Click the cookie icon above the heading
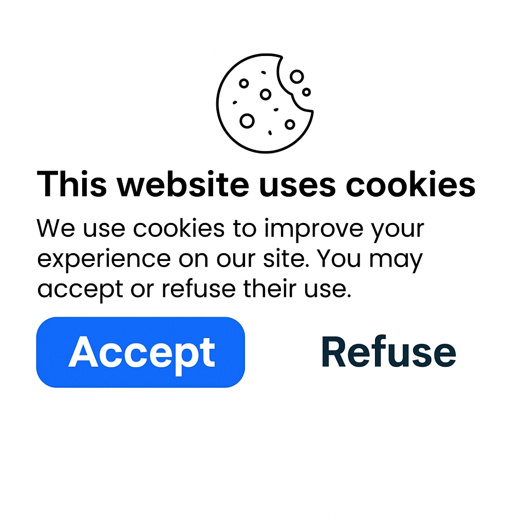Screen dimensions: 526x526 [x=265, y=103]
